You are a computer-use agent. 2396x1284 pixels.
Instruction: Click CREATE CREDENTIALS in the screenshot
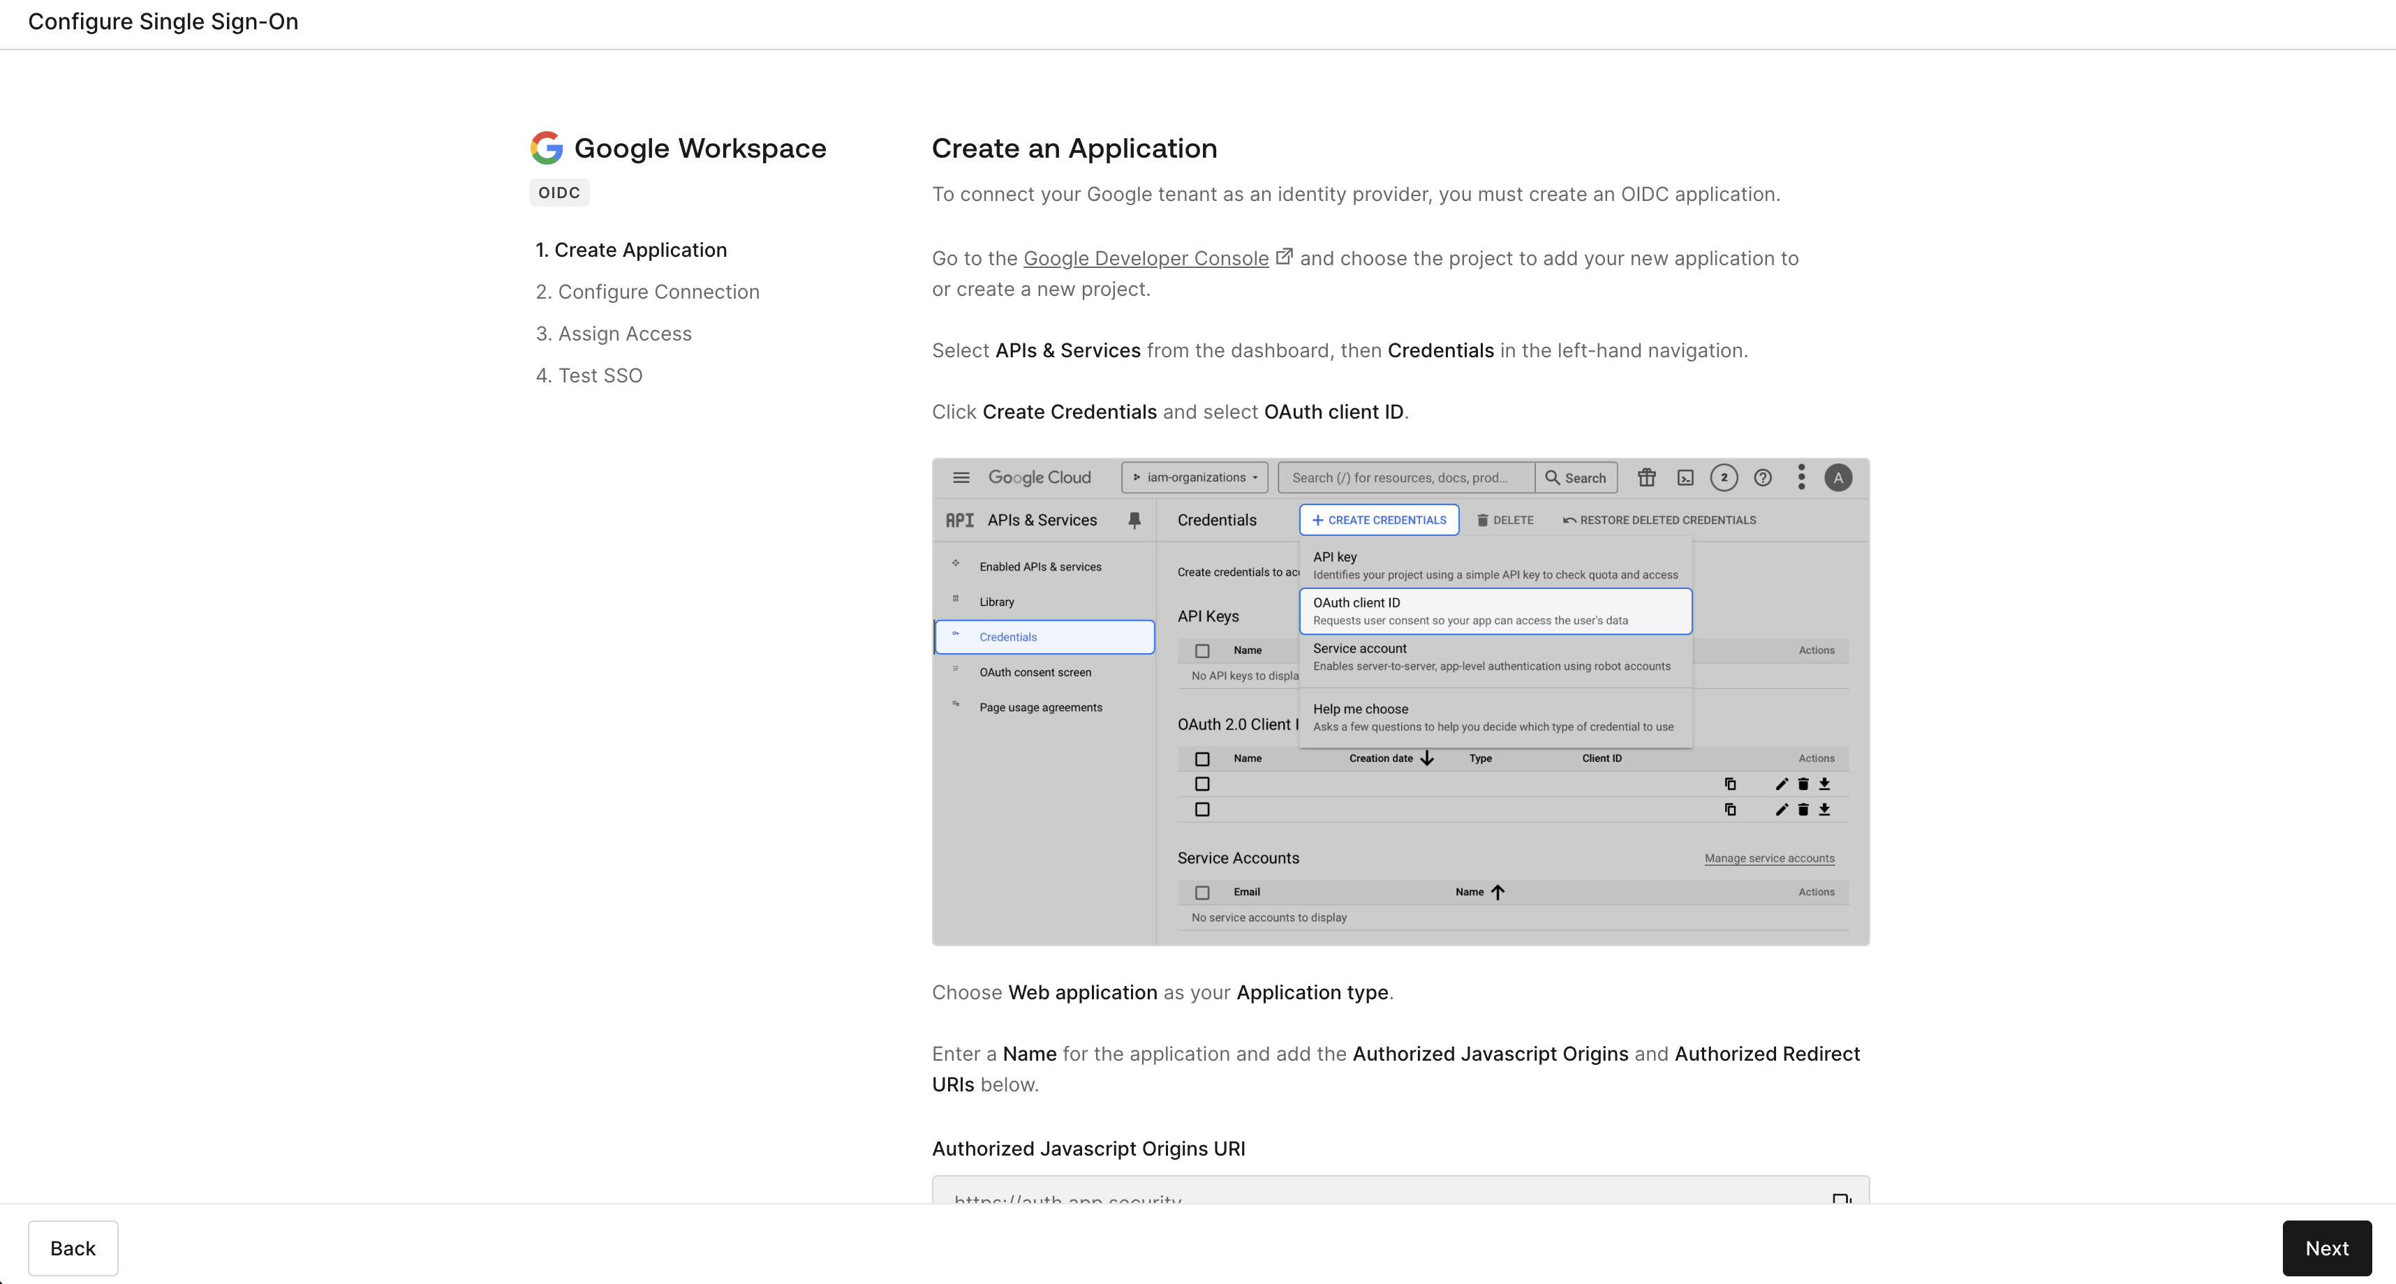(1380, 520)
